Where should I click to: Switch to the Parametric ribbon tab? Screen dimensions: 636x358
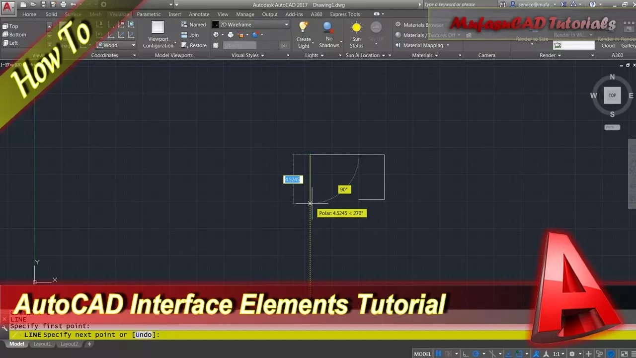(149, 14)
